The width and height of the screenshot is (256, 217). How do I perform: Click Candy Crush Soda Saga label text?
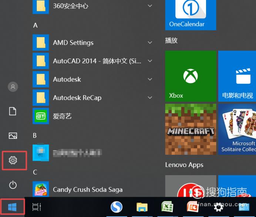[88, 190]
